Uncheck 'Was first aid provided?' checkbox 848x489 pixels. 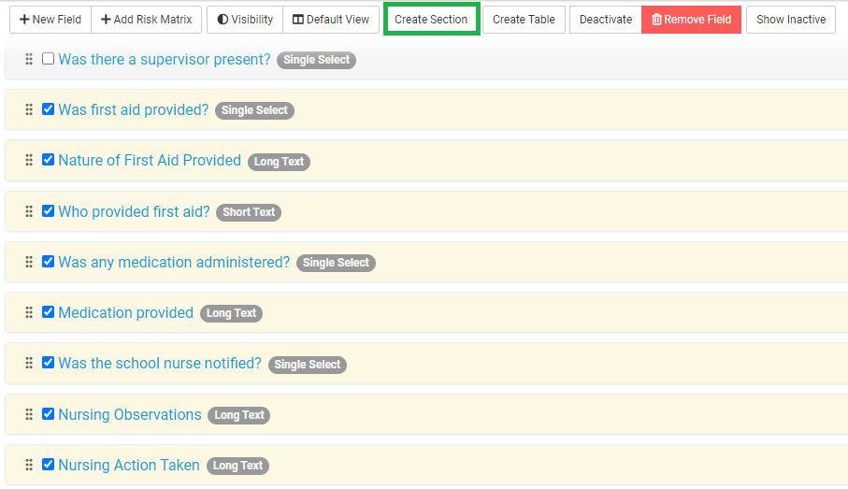click(x=48, y=109)
